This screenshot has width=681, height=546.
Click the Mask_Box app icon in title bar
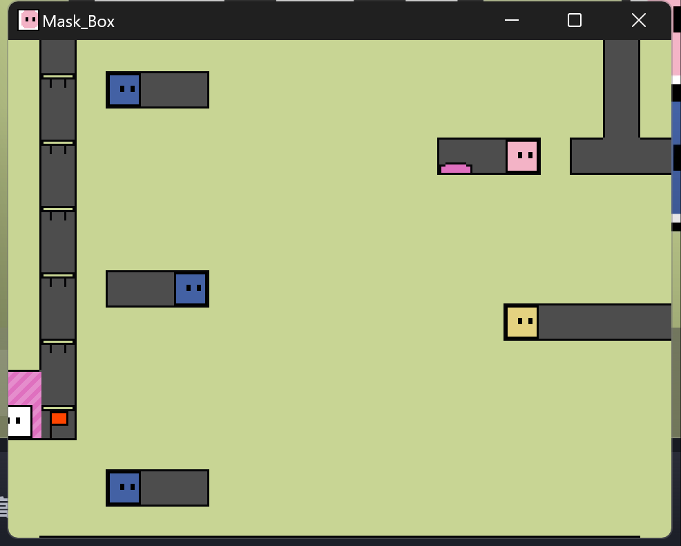click(x=28, y=21)
